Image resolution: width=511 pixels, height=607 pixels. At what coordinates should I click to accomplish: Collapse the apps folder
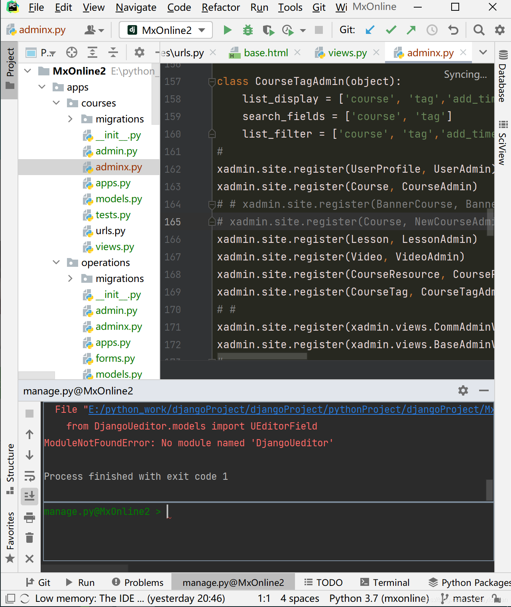pyautogui.click(x=42, y=87)
